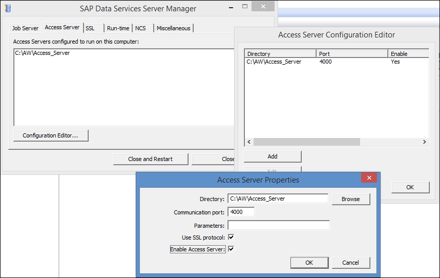Click the SAP Data Services app icon

click(x=8, y=9)
